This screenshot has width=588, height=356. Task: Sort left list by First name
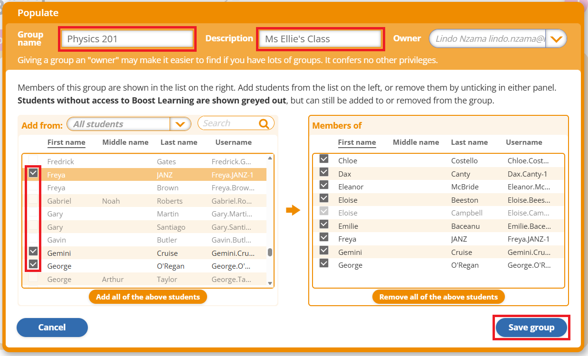coord(66,142)
